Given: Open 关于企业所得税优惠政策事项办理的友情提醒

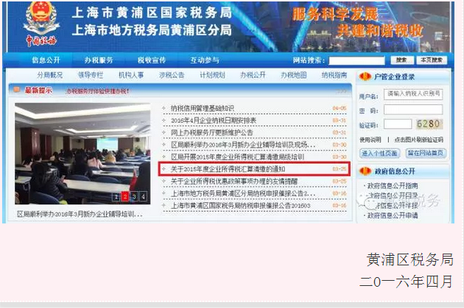Looking at the screenshot, I should click(x=234, y=181).
